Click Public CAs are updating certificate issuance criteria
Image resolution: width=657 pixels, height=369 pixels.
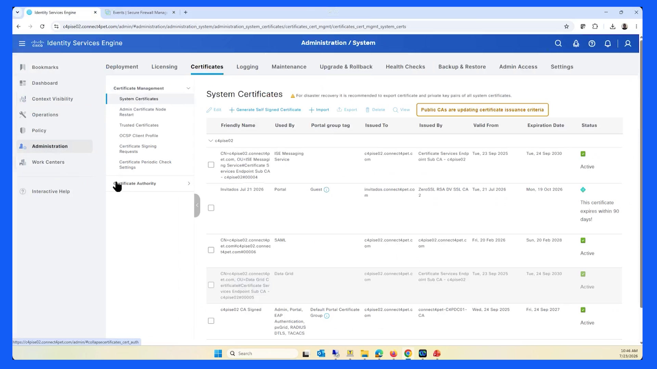[482, 110]
